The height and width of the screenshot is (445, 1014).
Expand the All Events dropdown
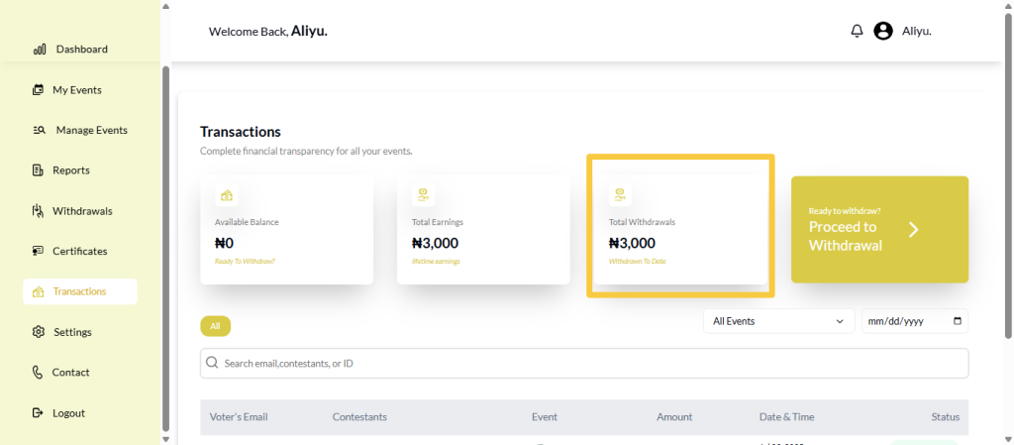tap(778, 321)
